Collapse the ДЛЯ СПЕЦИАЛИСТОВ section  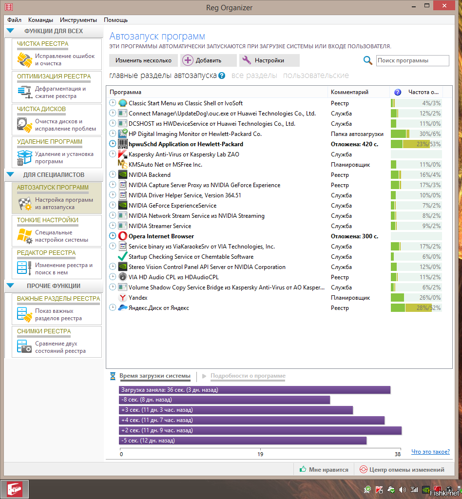pos(10,174)
